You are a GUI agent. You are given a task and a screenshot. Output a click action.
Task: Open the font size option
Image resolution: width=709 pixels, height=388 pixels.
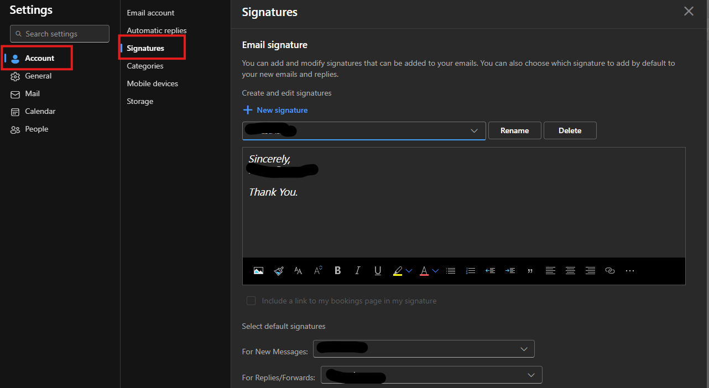coord(298,271)
